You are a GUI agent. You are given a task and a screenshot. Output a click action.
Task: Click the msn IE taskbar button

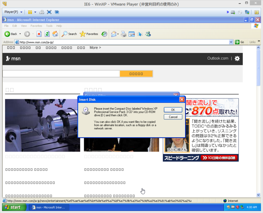point(49,207)
